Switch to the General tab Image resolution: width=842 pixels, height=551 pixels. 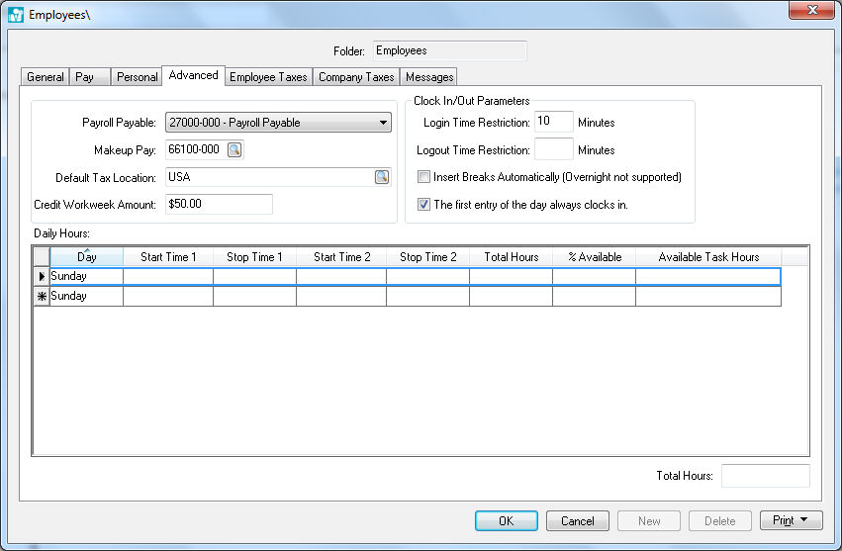tap(46, 77)
